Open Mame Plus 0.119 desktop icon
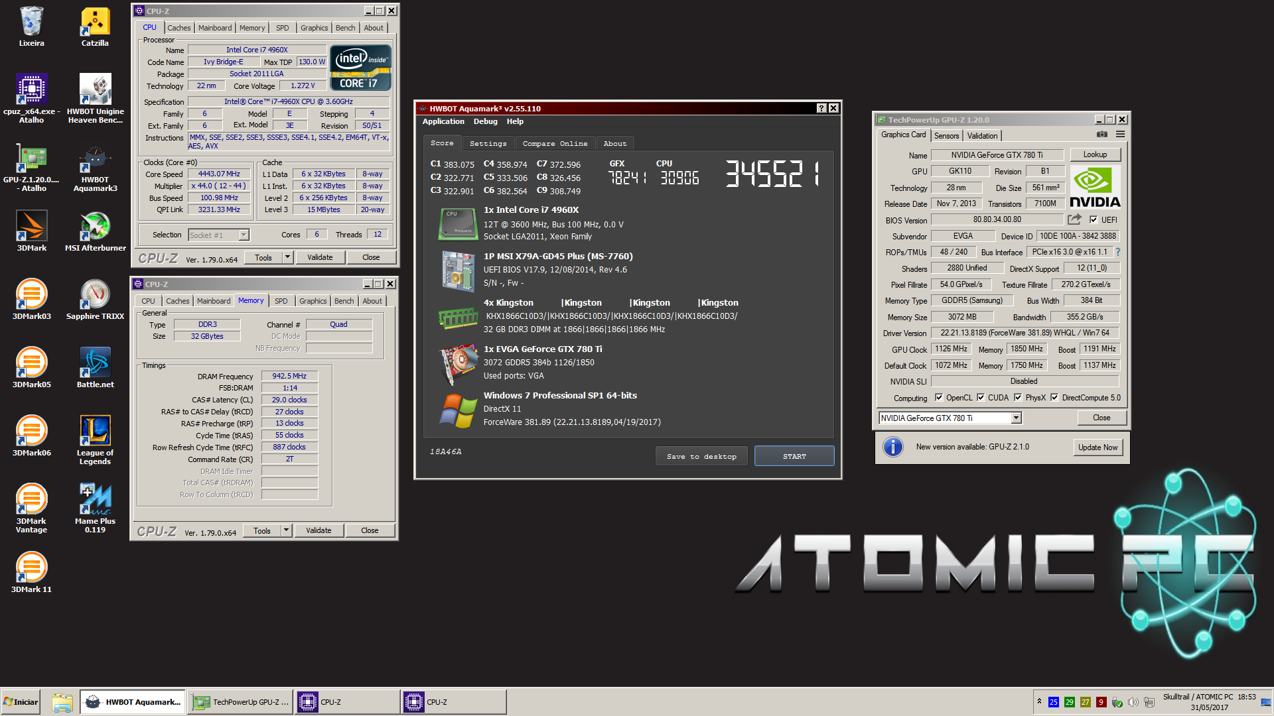The width and height of the screenshot is (1274, 716). coord(95,508)
